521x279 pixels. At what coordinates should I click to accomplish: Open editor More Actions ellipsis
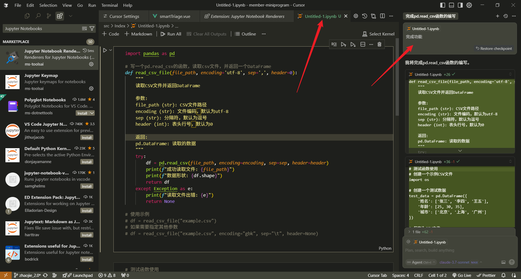tap(391, 16)
